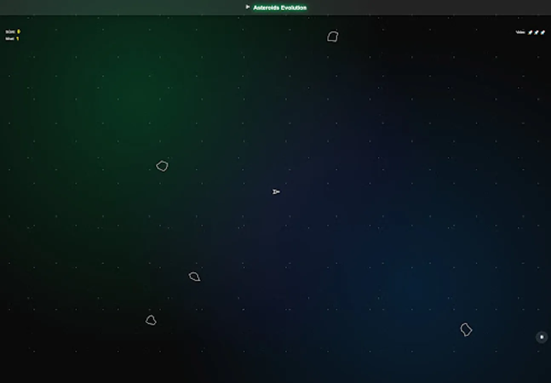Click the small asteroid below screen center

195,276
